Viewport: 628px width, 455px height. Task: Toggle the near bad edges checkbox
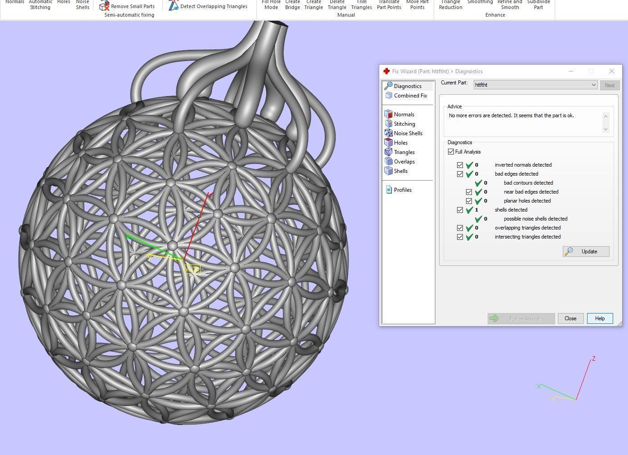[x=469, y=192]
